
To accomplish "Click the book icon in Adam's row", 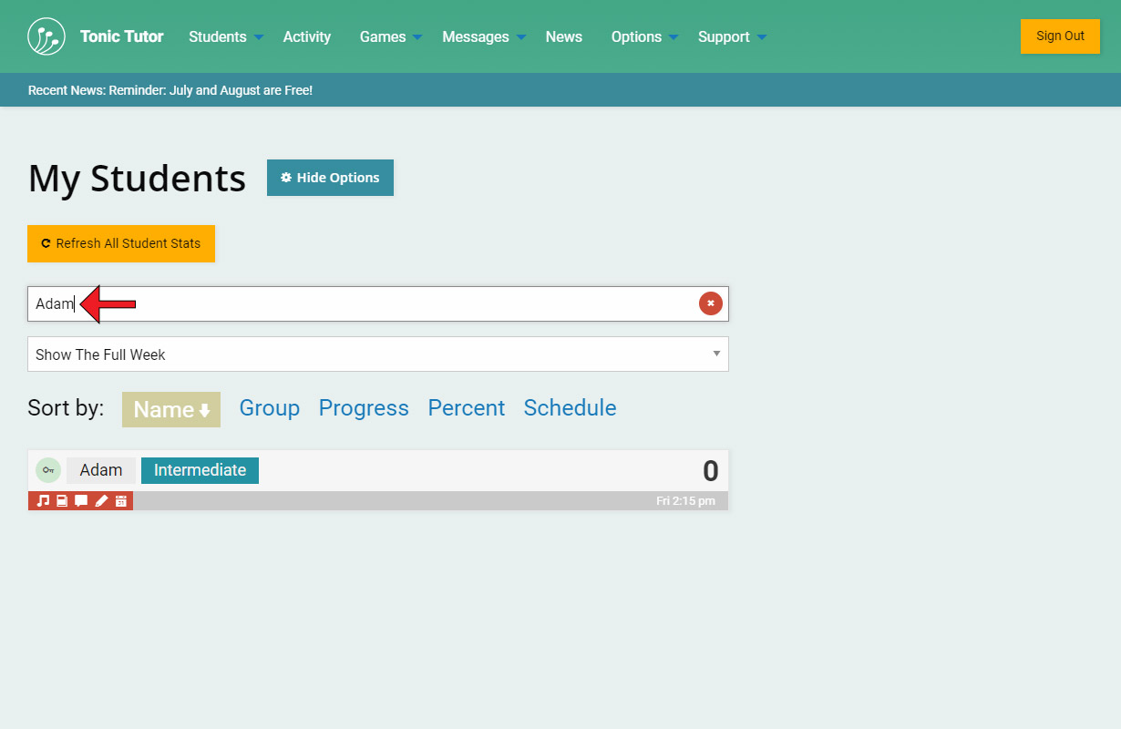I will click(x=62, y=501).
